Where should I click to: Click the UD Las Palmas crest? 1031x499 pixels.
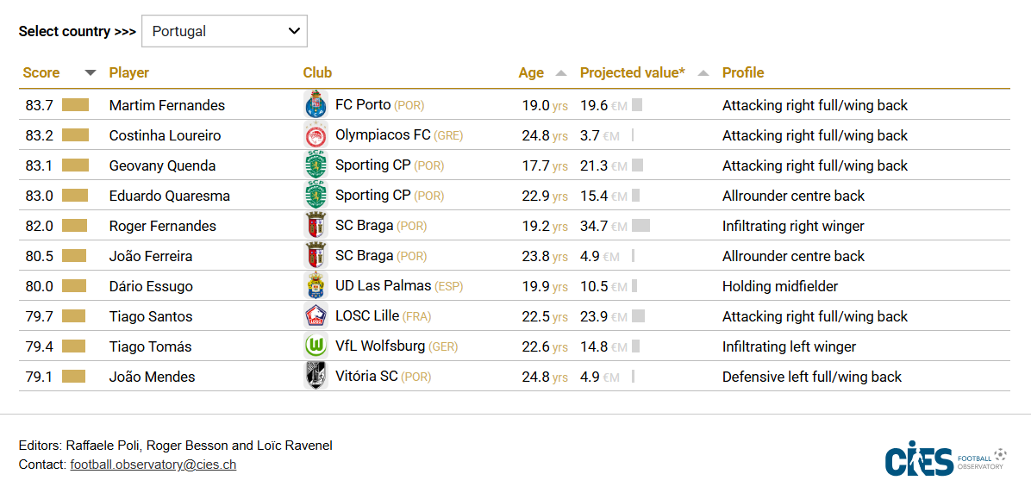[316, 286]
